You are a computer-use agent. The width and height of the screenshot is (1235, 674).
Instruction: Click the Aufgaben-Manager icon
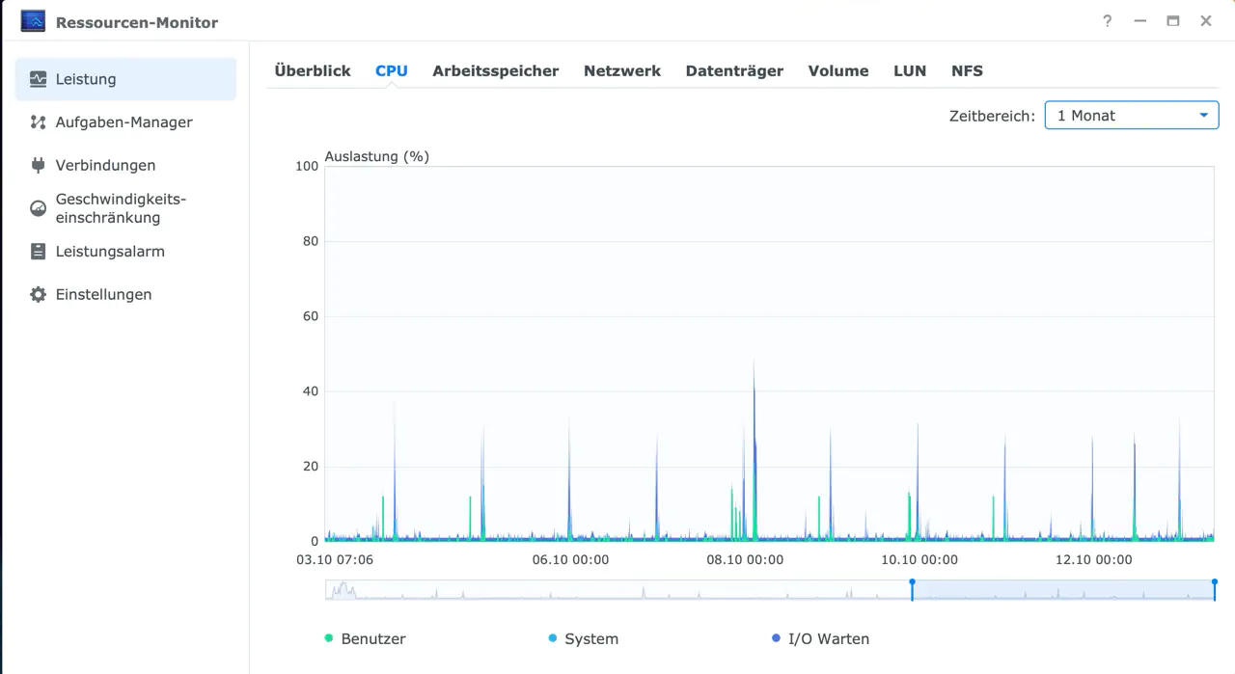click(38, 122)
